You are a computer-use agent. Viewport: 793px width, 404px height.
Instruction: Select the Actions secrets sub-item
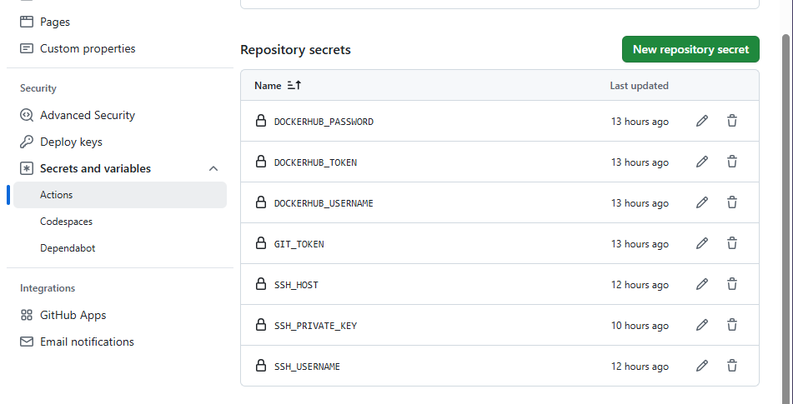120,195
